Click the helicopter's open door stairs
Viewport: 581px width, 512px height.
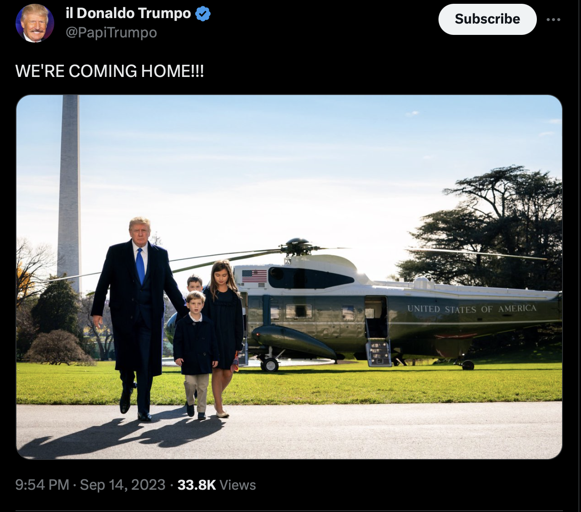379,352
